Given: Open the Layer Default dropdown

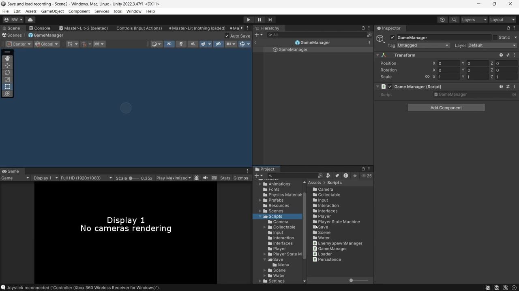Looking at the screenshot, I should (x=492, y=45).
